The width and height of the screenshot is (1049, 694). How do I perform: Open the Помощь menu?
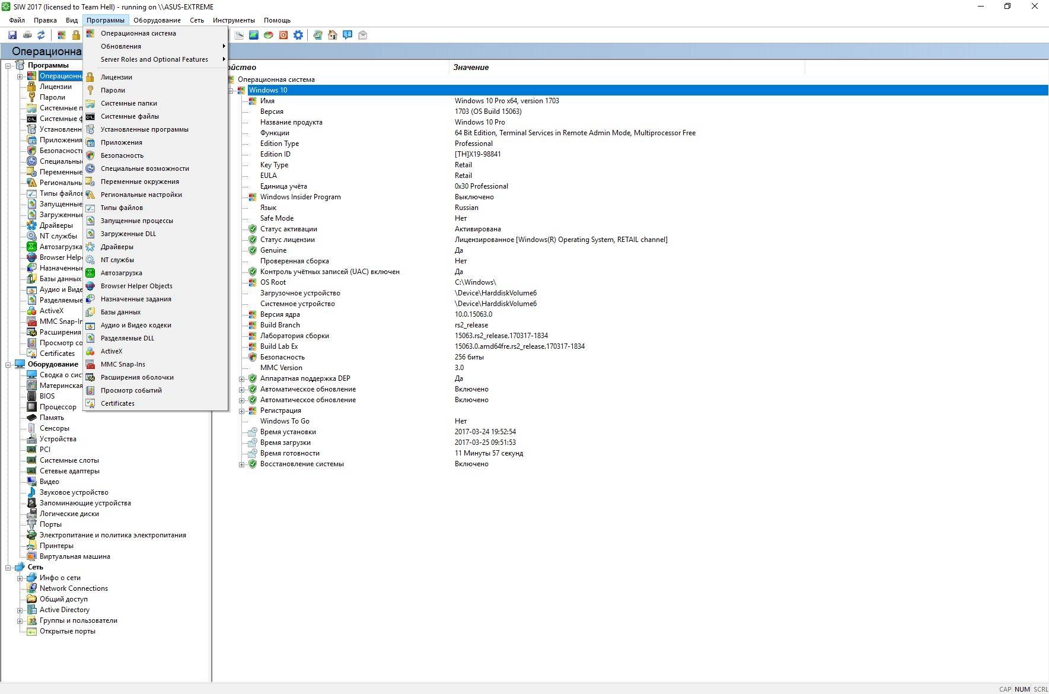(277, 20)
